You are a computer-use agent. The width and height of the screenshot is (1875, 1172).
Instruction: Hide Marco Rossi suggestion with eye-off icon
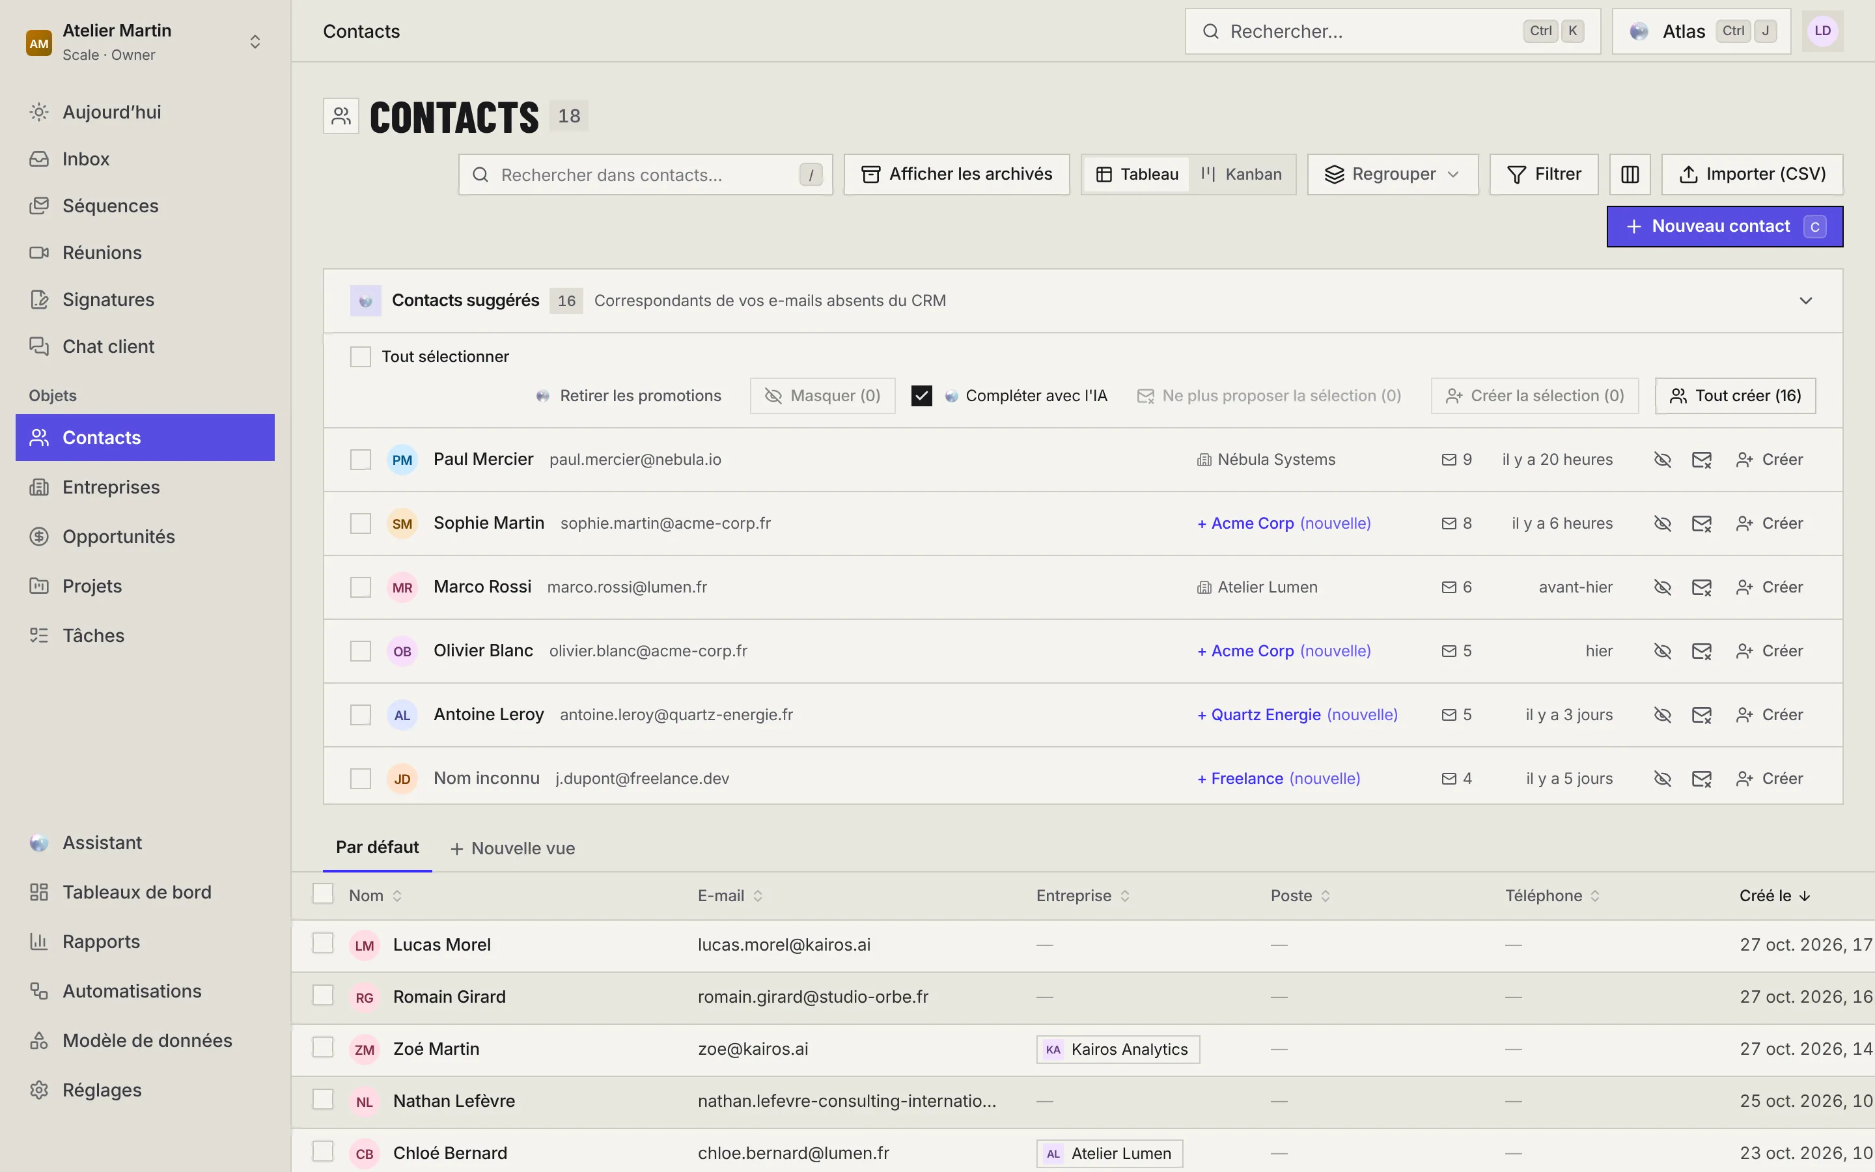point(1662,587)
